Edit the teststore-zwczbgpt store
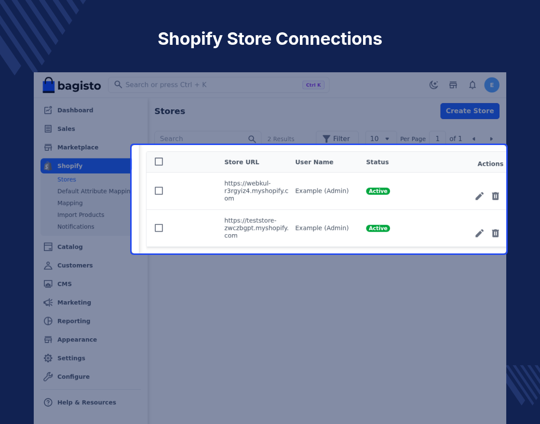This screenshot has width=540, height=424. [479, 233]
